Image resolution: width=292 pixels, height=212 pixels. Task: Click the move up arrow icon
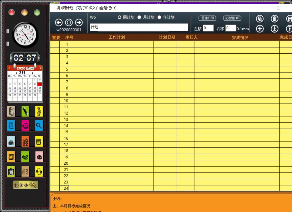coord(289,29)
